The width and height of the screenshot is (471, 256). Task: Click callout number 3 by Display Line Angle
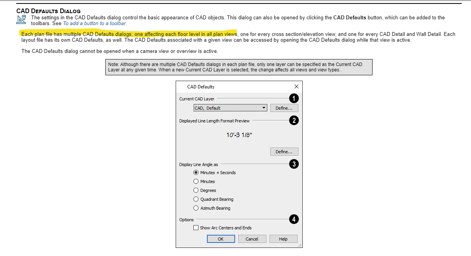(294, 164)
